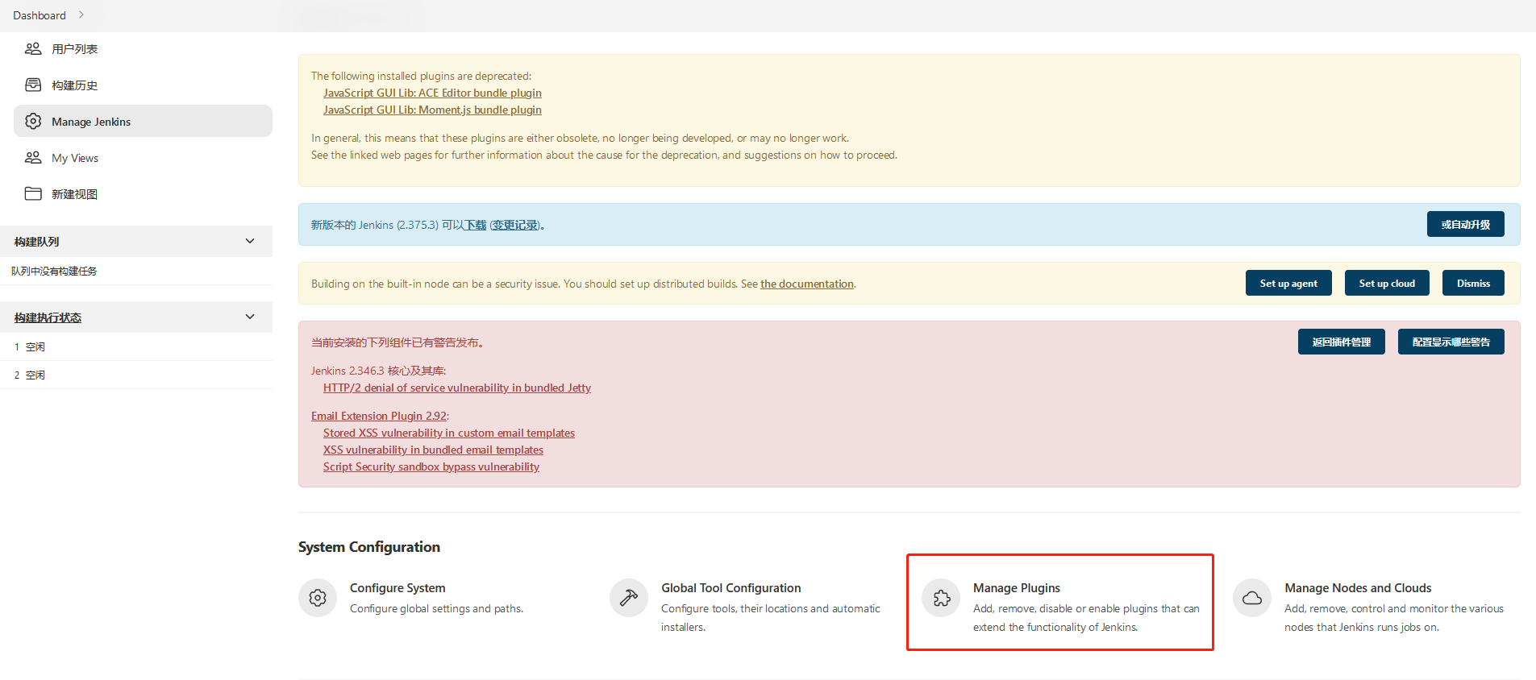Open Global Tool Configuration title
The height and width of the screenshot is (680, 1536).
[731, 588]
